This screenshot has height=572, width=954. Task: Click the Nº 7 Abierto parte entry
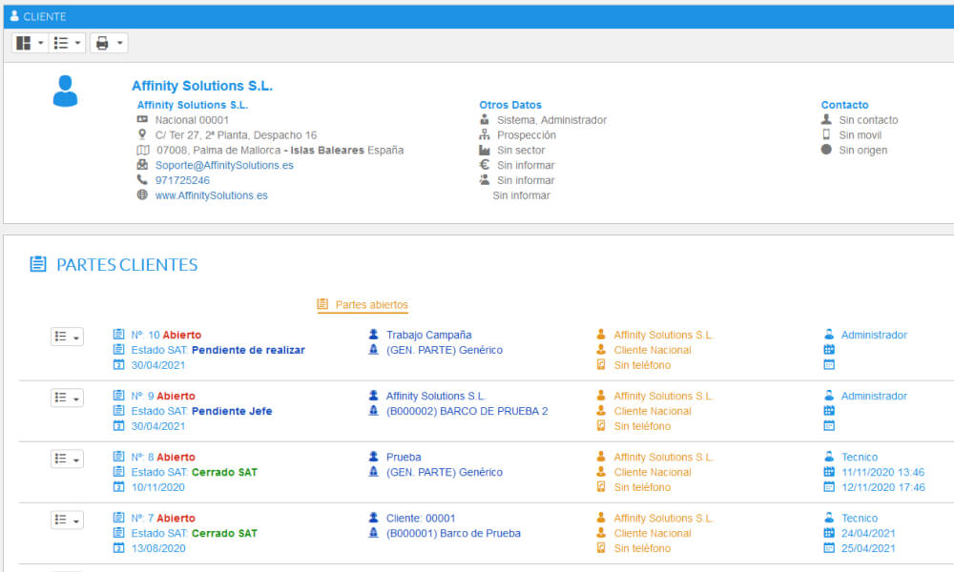pyautogui.click(x=163, y=519)
